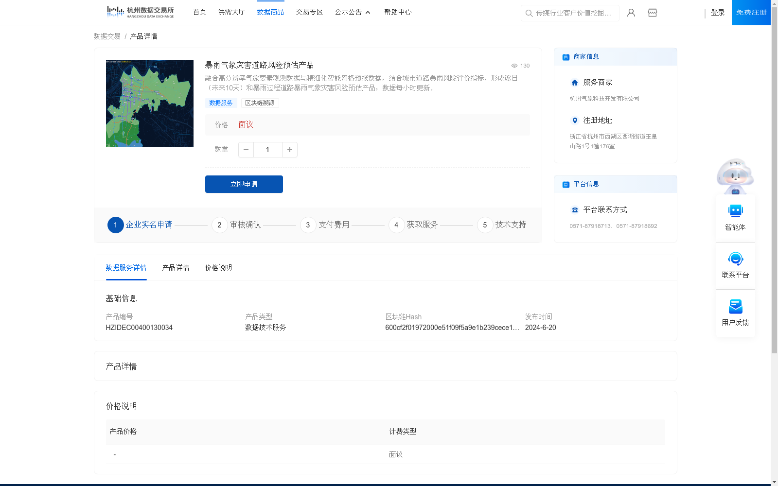Click step 1 企业实名申请
Screen dimensions: 778x486
click(x=140, y=225)
